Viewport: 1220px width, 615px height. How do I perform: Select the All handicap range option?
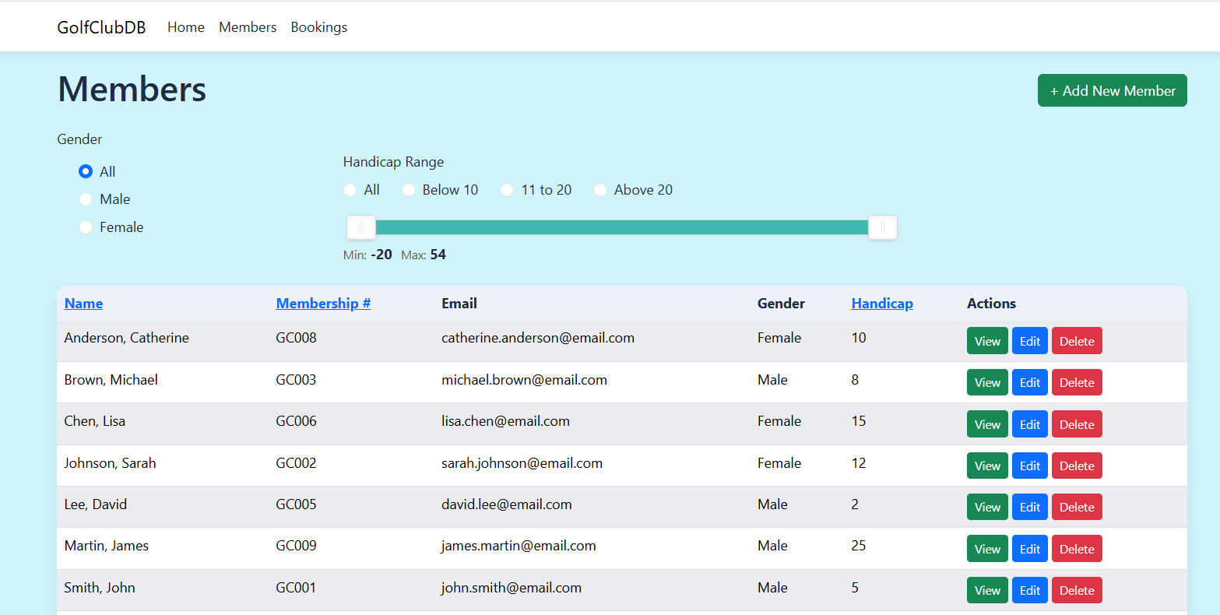click(x=350, y=190)
